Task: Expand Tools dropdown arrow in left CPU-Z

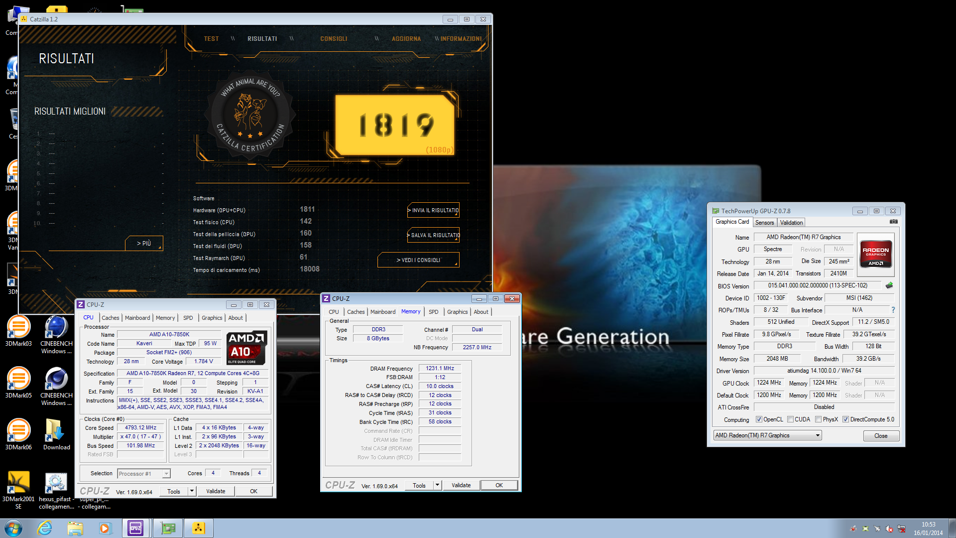Action: pos(192,491)
